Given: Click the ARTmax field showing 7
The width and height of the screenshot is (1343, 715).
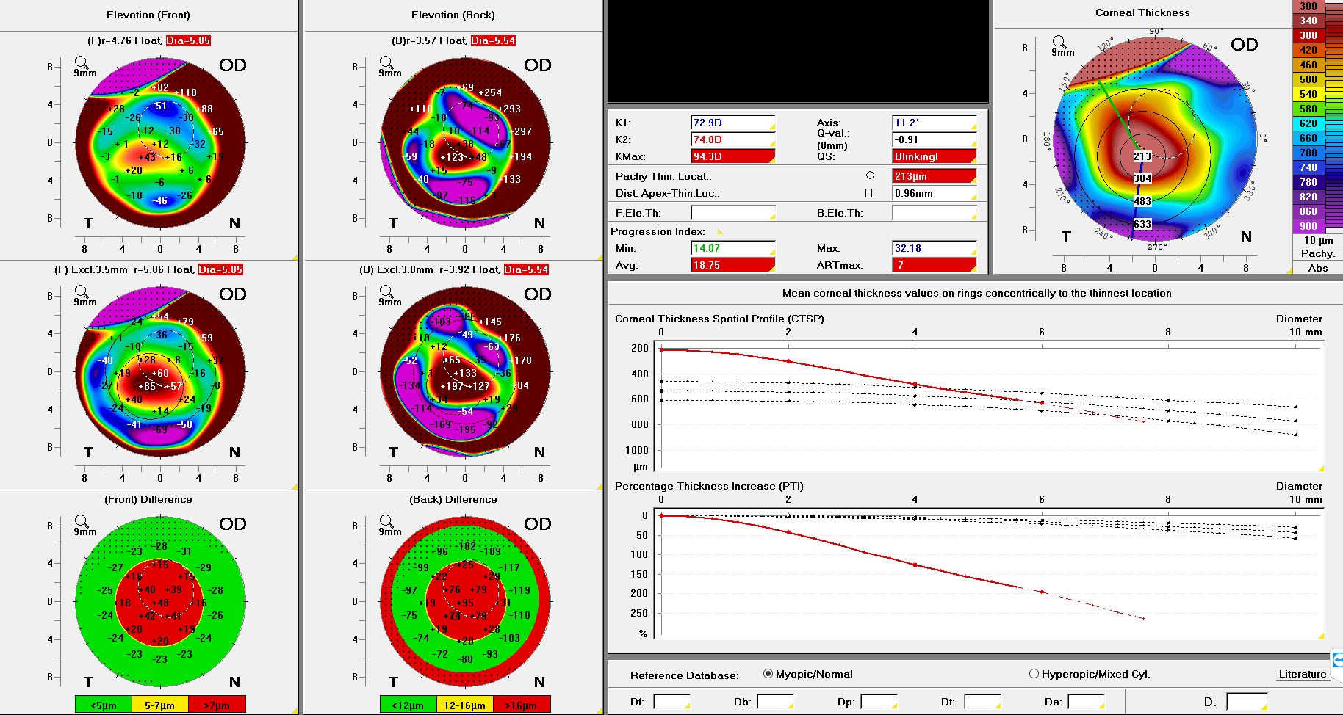Looking at the screenshot, I should coord(935,265).
